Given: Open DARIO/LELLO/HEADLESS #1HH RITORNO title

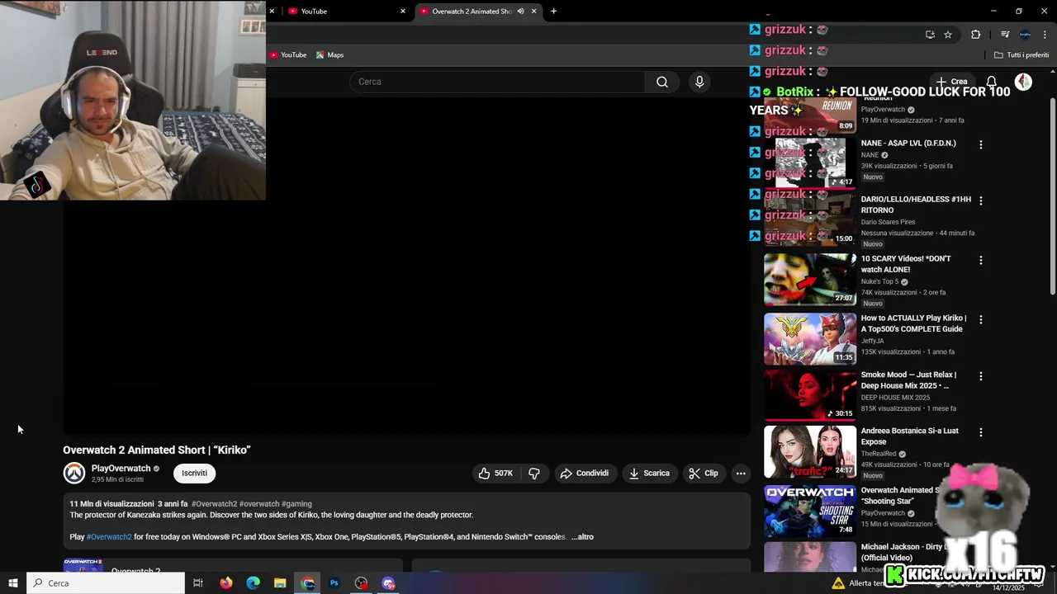Looking at the screenshot, I should pyautogui.click(x=916, y=205).
